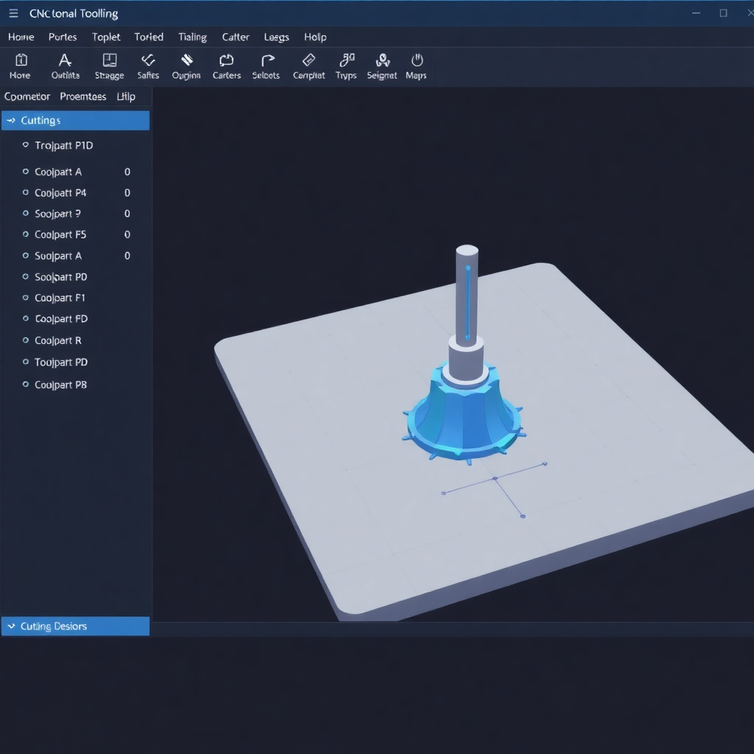754x754 pixels.
Task: Collapse the Cuttings tree group
Action: pos(10,120)
